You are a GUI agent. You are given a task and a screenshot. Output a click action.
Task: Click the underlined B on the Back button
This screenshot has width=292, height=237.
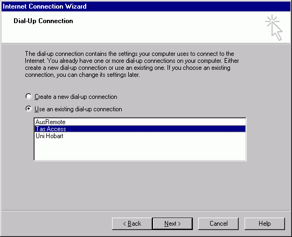(x=130, y=224)
